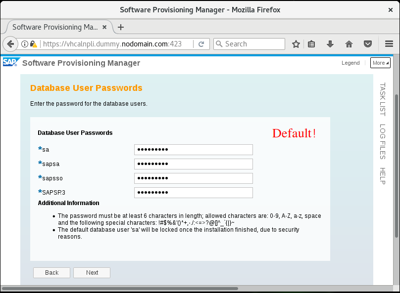The image size is (400, 293).
Task: Expand the More dropdown menu
Action: tap(380, 63)
